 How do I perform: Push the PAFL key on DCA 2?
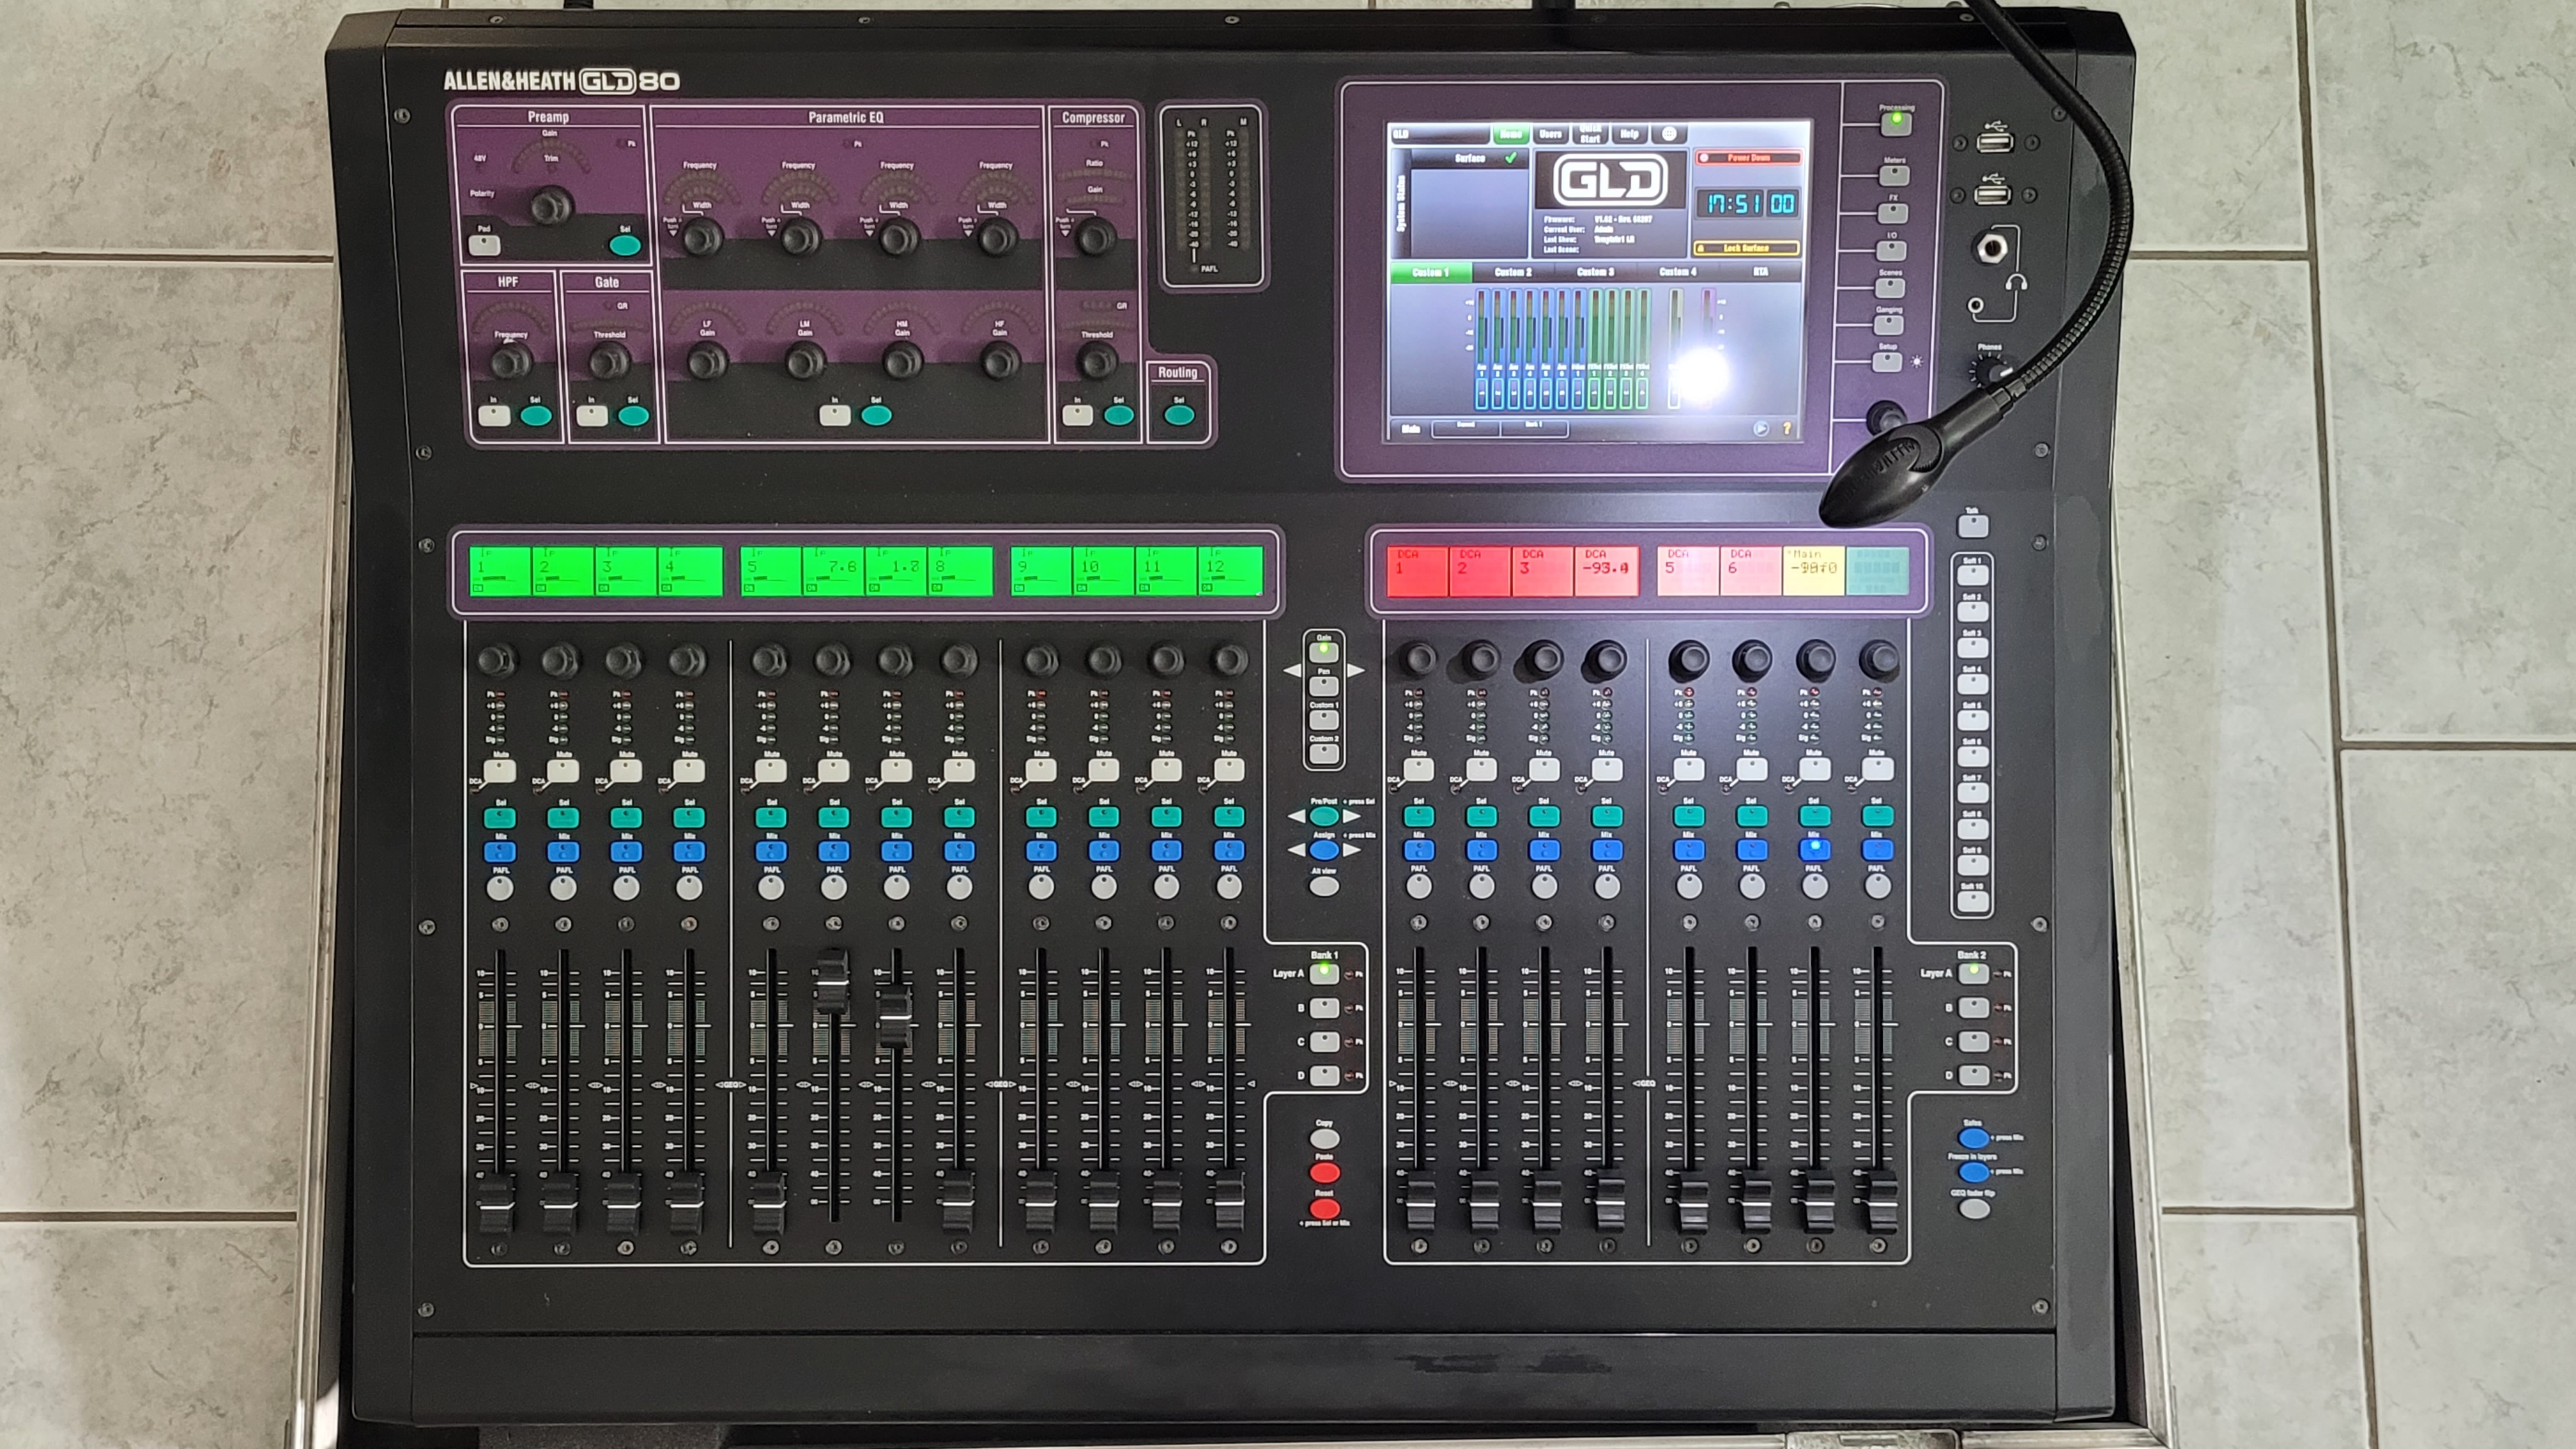click(x=1482, y=886)
